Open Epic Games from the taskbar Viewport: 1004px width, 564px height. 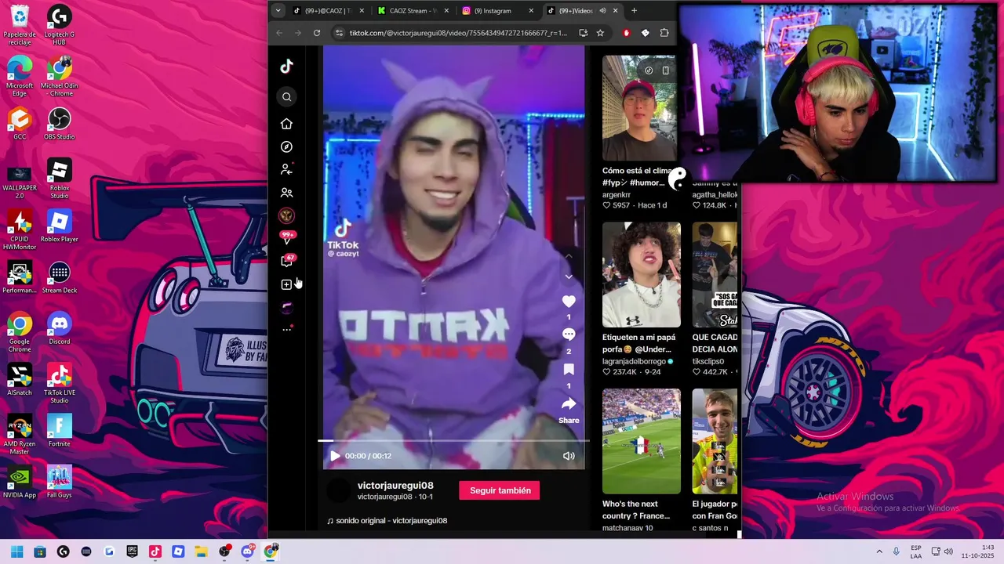(x=133, y=551)
